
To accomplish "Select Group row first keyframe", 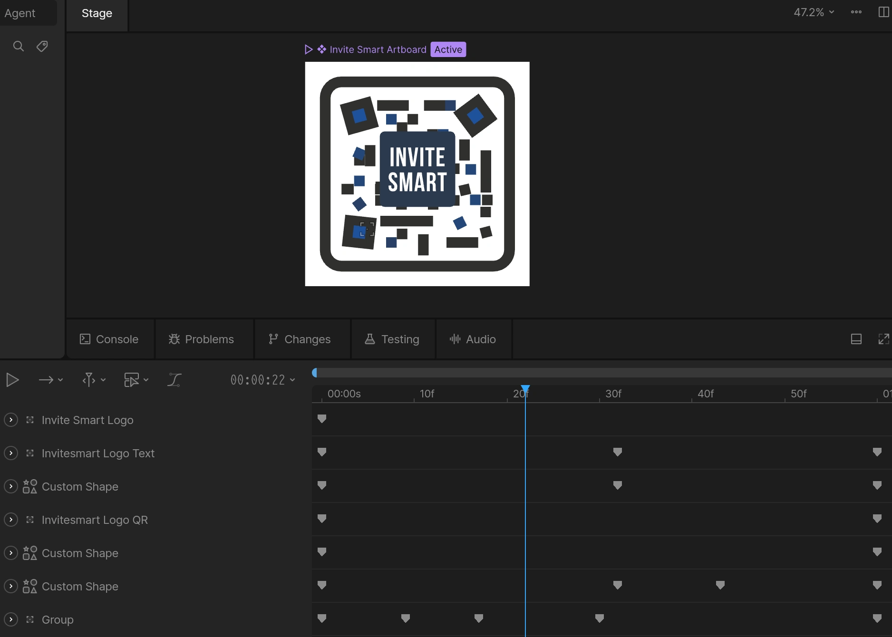I will click(322, 618).
